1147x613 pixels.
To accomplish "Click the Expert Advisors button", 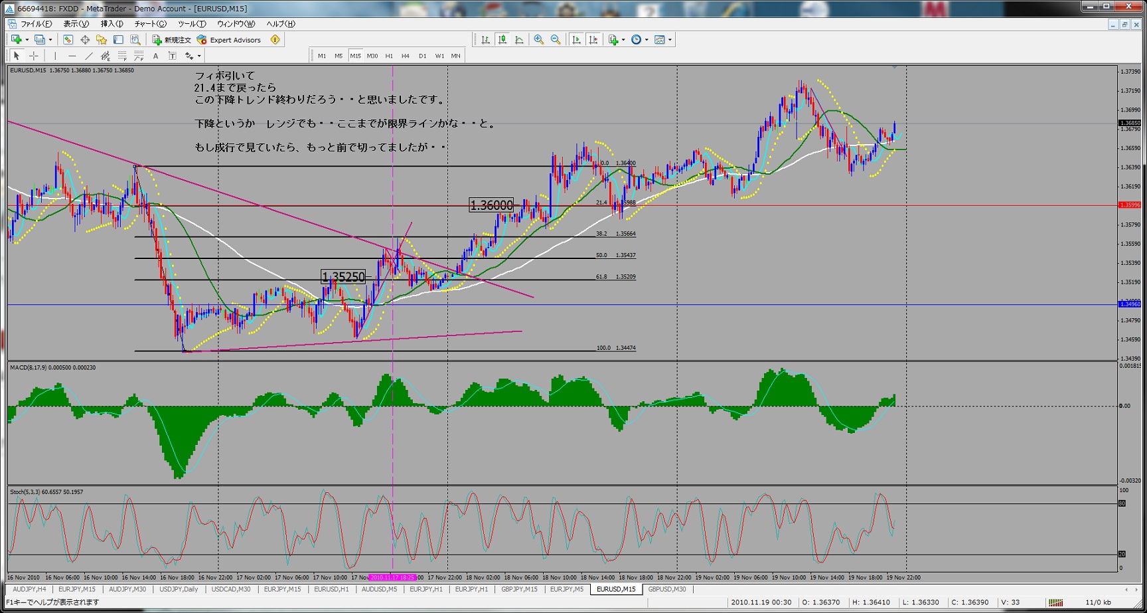I will [x=230, y=40].
